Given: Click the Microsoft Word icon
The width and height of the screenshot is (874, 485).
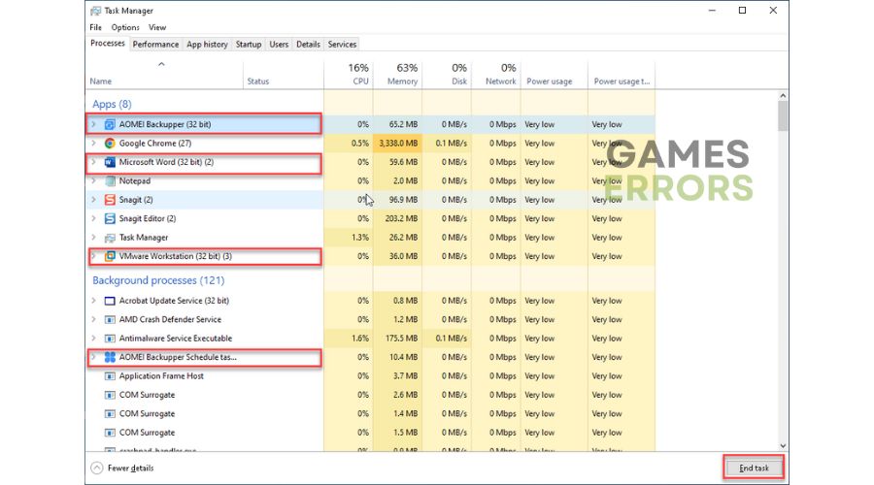Looking at the screenshot, I should (x=110, y=163).
